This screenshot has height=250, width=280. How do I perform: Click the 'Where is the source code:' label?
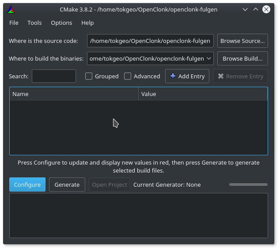point(43,41)
